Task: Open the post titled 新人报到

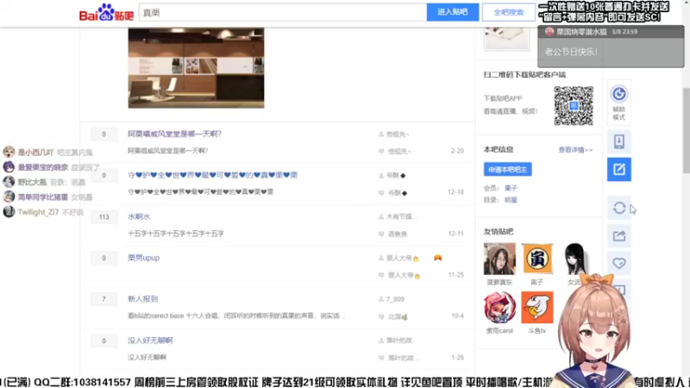Action: click(142, 299)
